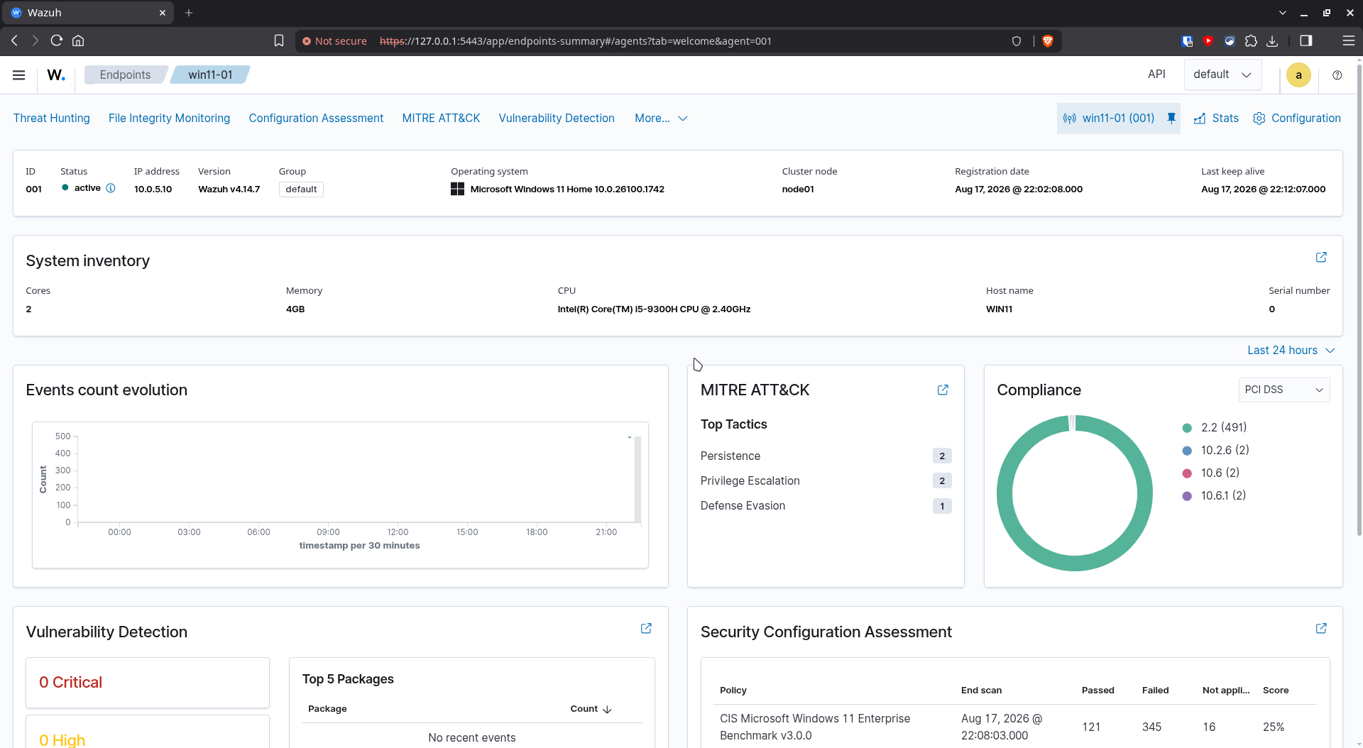Open browser downloads
The height and width of the screenshot is (748, 1363).
pyautogui.click(x=1272, y=41)
